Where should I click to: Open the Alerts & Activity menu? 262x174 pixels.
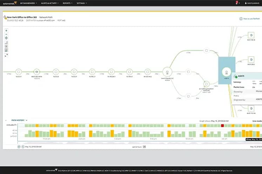[x=49, y=3]
